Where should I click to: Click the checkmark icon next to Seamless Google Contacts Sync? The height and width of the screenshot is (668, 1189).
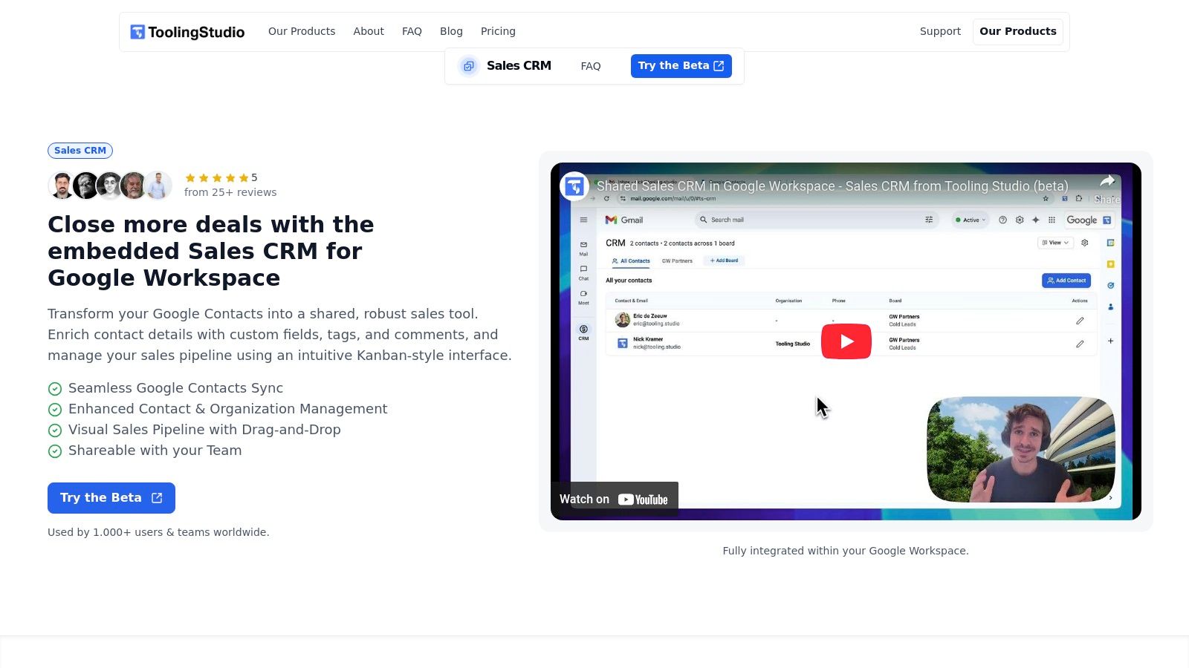pyautogui.click(x=55, y=389)
